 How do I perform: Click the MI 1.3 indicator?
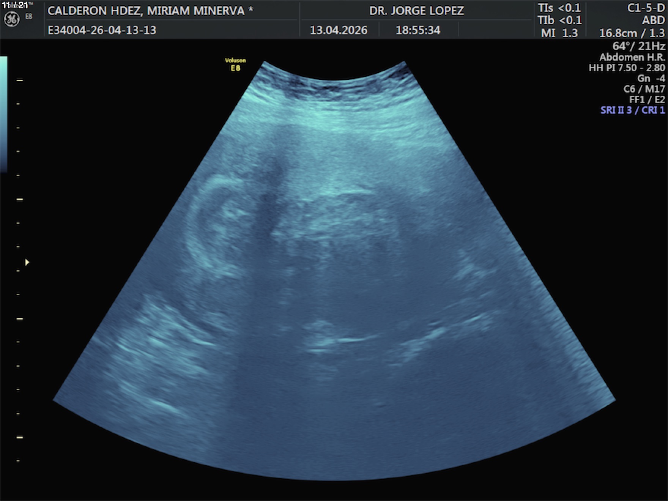[559, 33]
